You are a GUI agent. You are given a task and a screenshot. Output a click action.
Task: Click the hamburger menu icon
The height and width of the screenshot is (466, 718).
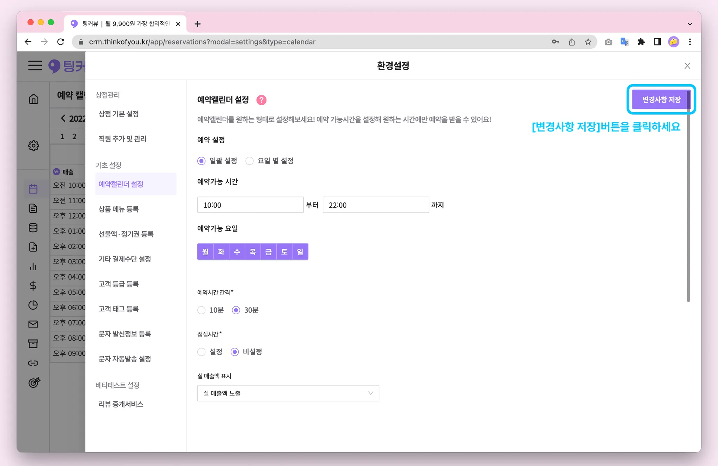35,66
